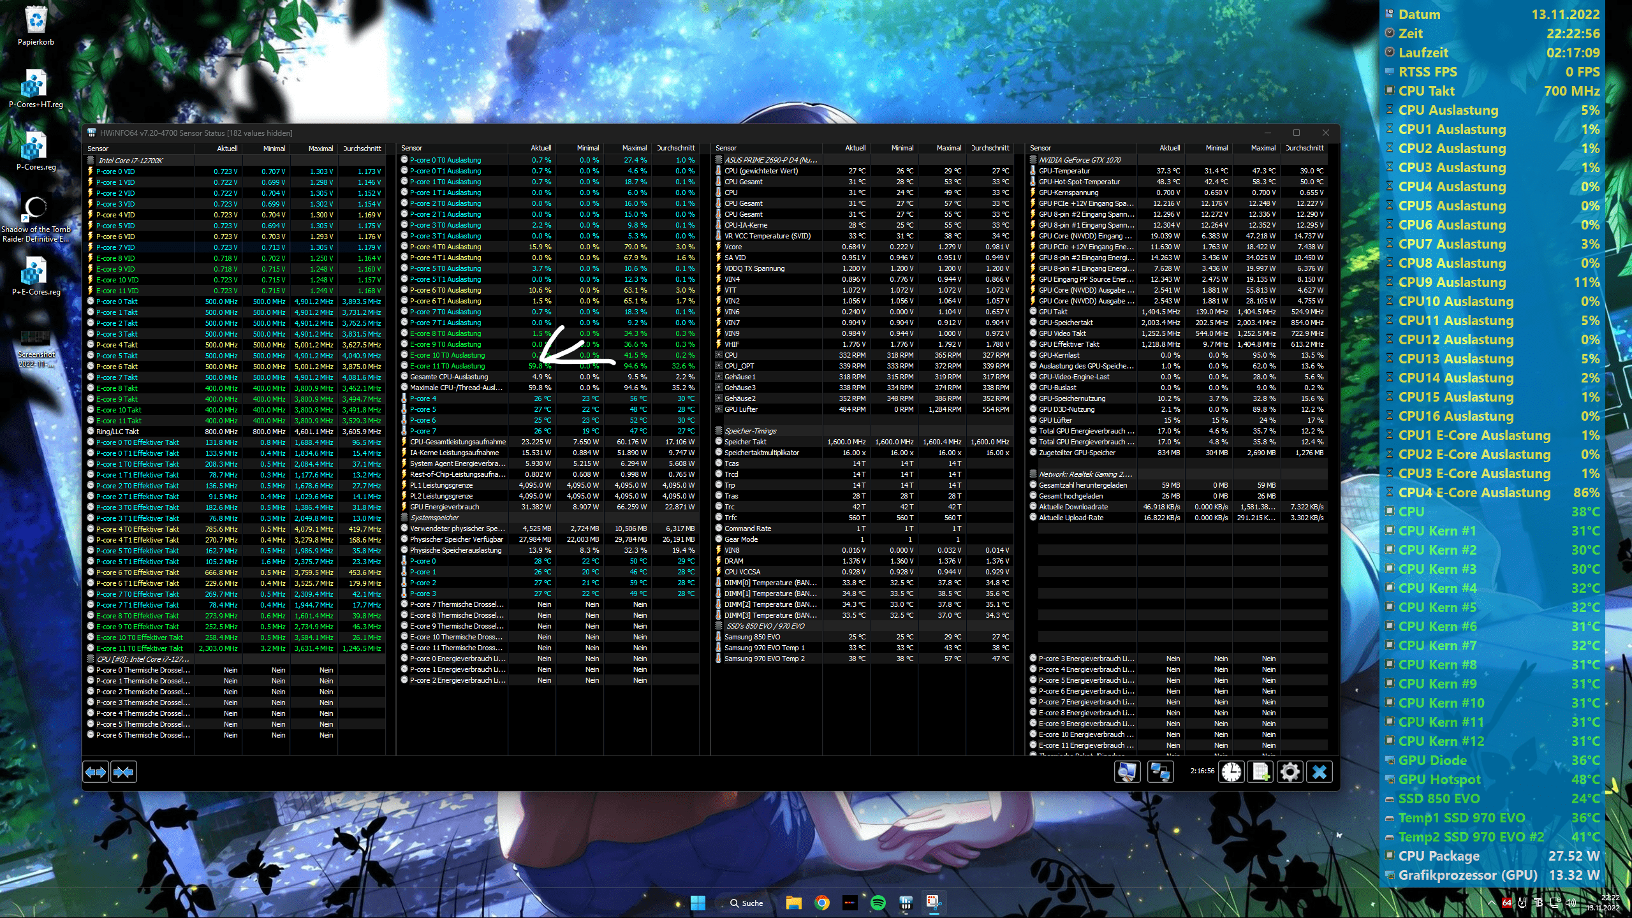Show hidden tray icons with the chevron
Screen dimensions: 1632x918
pyautogui.click(x=1491, y=903)
